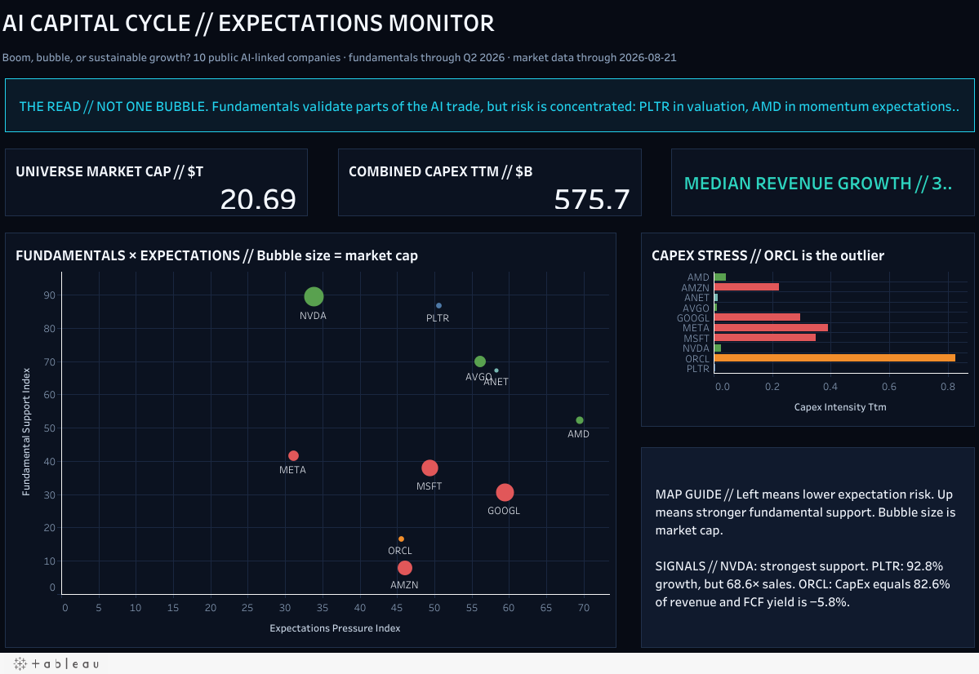Click PLTR row label in capex chart
The height and width of the screenshot is (674, 979).
click(697, 369)
